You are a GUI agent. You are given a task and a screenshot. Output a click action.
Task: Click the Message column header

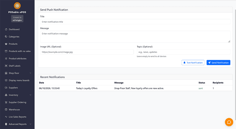coord(119,83)
